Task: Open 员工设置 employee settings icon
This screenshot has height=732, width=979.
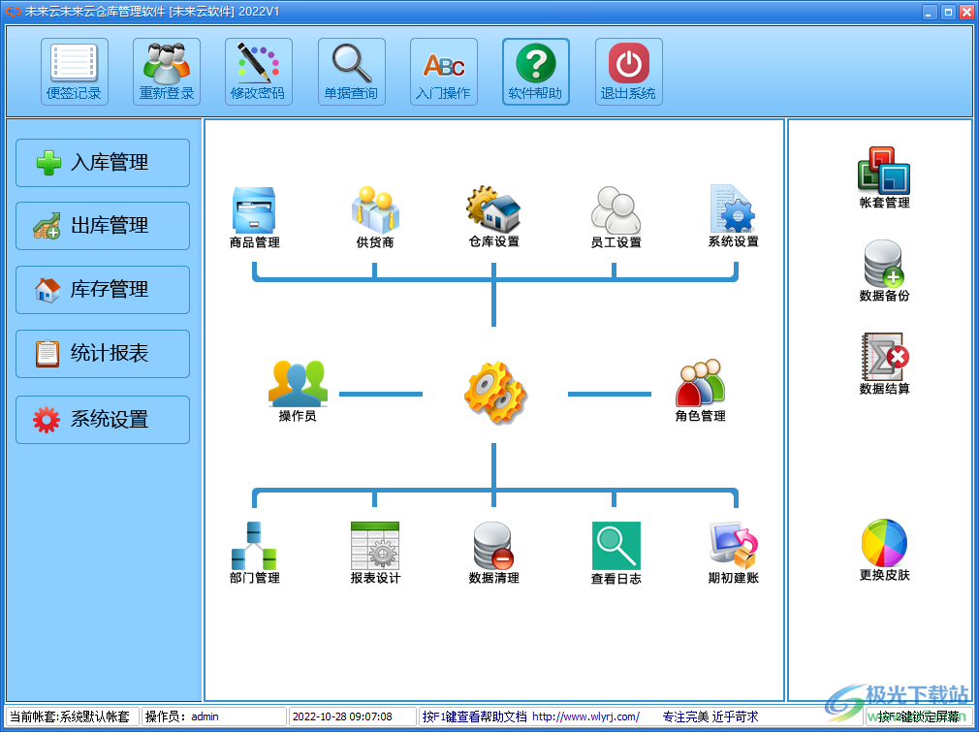Action: click(x=616, y=217)
